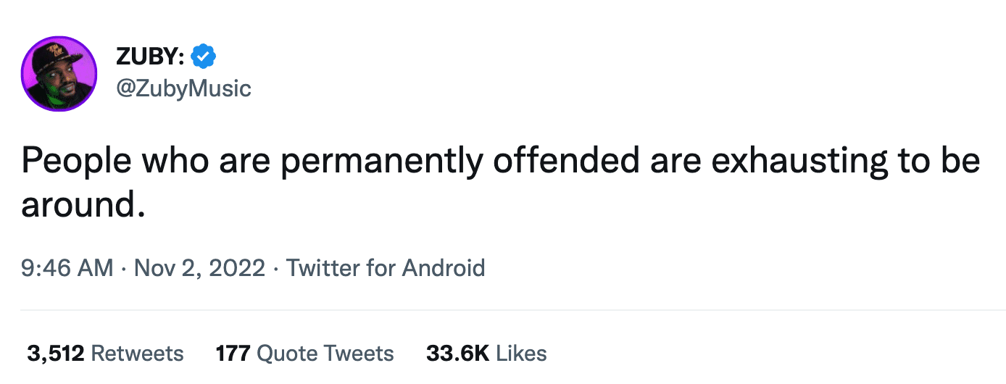Screen dimensions: 1006x384
Task: Show the Likes list label
Action: 521,354
